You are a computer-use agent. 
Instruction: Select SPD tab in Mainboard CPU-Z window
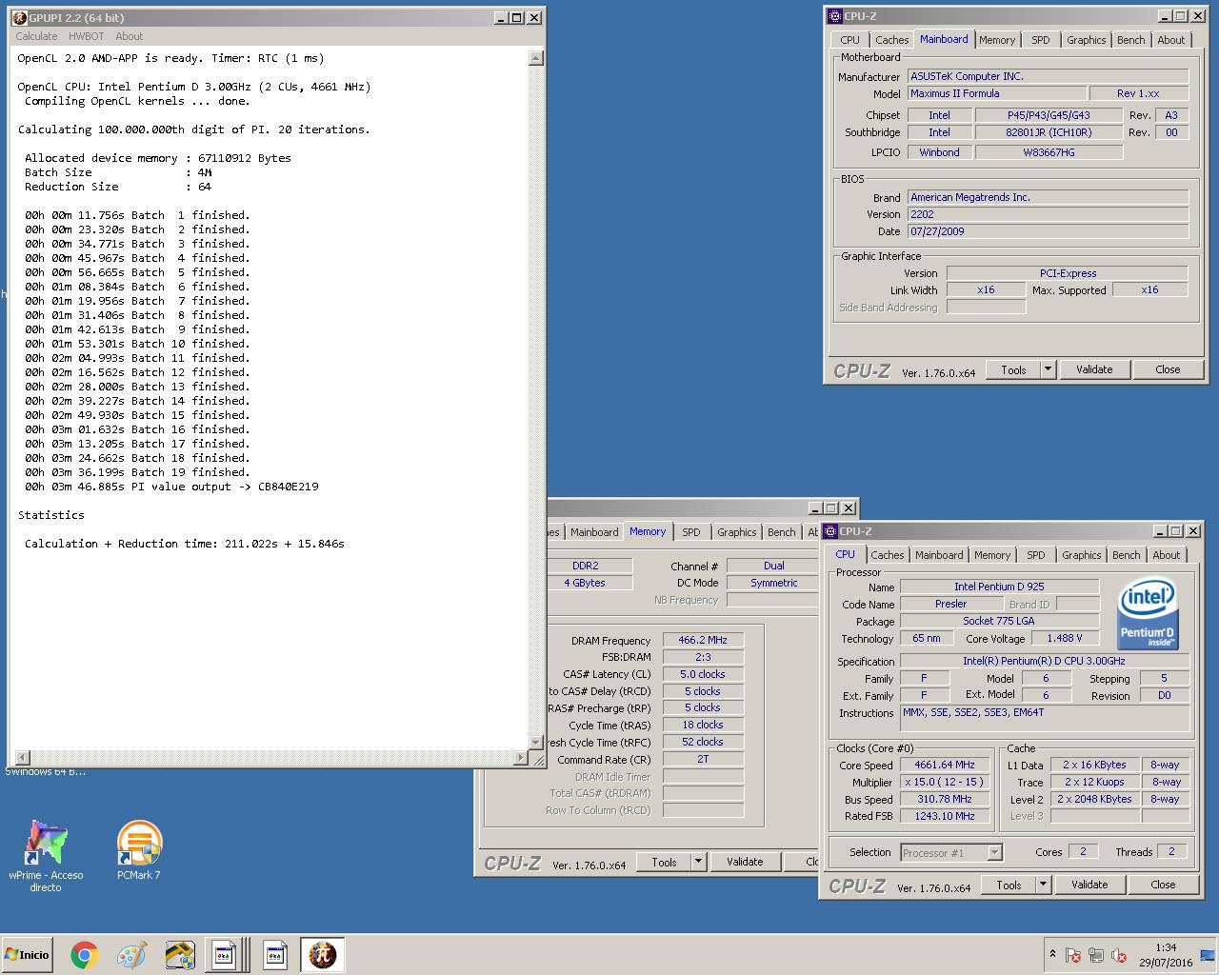1041,40
